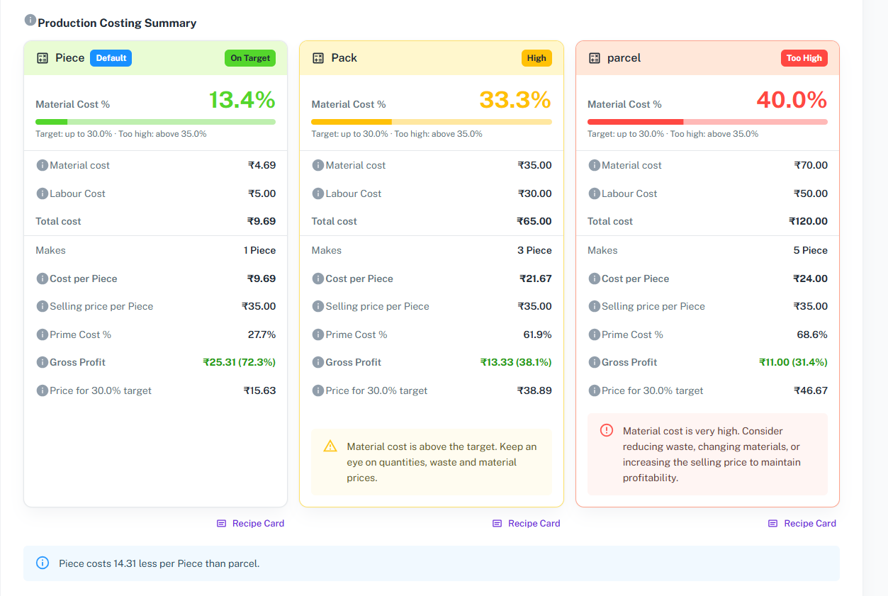Click info icon beside Production Costing Summary
The height and width of the screenshot is (596, 888).
pyautogui.click(x=30, y=20)
